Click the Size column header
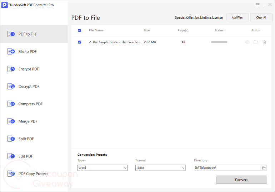275x192 pixels. click(147, 30)
